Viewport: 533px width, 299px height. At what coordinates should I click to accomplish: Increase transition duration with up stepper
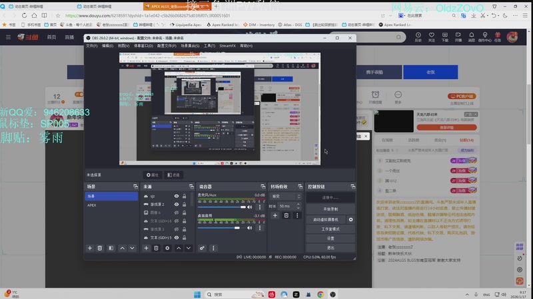pyautogui.click(x=298, y=205)
